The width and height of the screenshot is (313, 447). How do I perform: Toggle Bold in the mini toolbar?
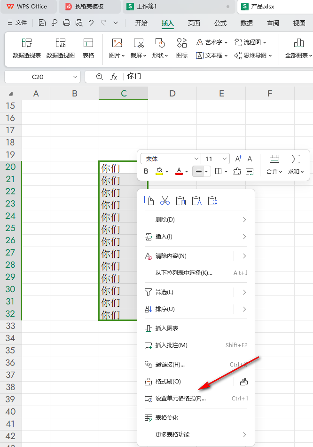[x=146, y=171]
